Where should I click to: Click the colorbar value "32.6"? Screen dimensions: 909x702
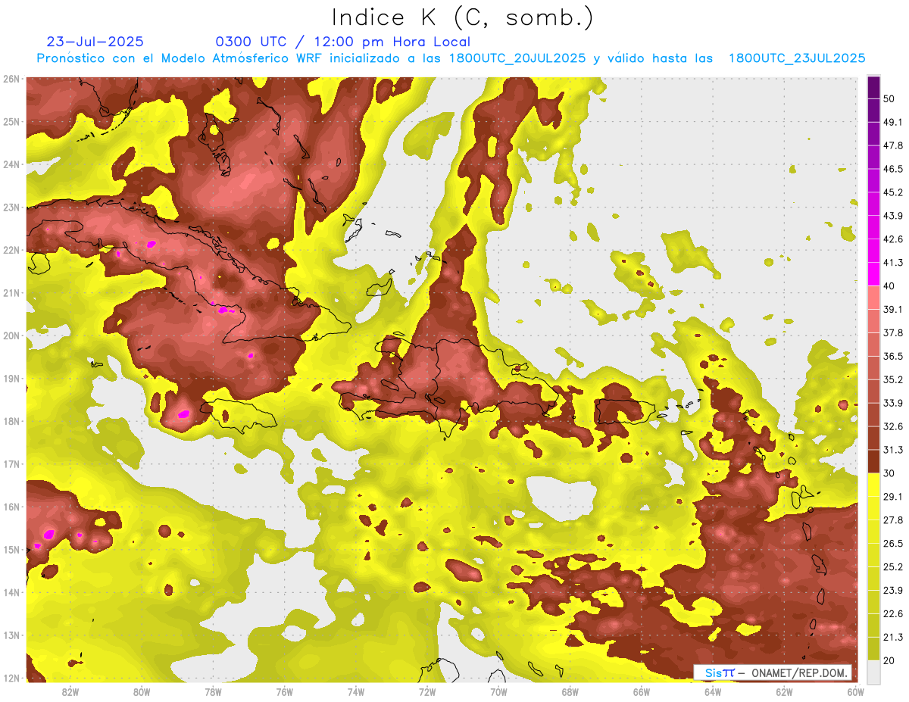coord(892,426)
